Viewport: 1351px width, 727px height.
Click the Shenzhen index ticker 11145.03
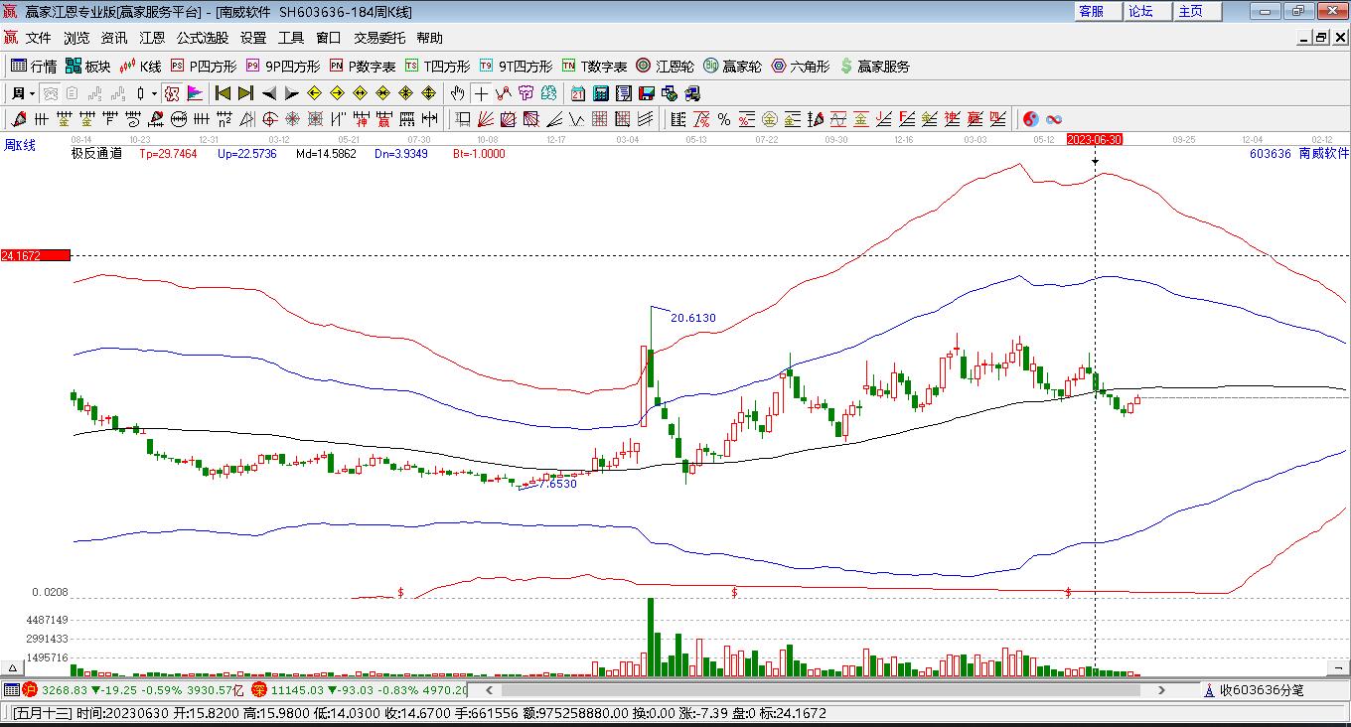[298, 690]
